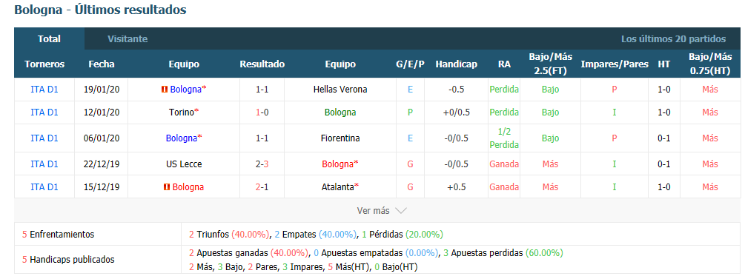Viewport: 745px width, 279px height.
Task: Open the Torino team link
Action: 182,112
